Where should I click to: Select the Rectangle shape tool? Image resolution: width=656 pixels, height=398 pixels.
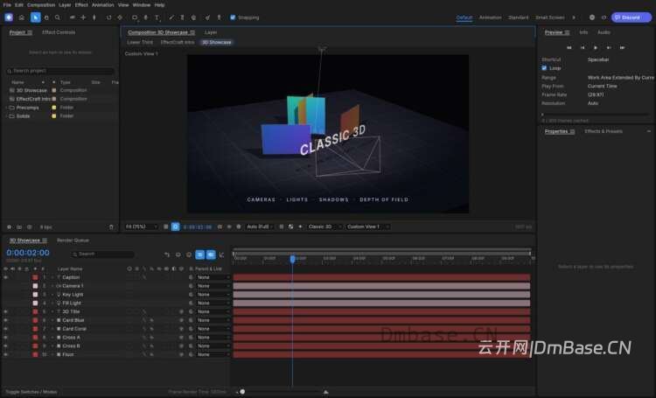[x=135, y=17]
